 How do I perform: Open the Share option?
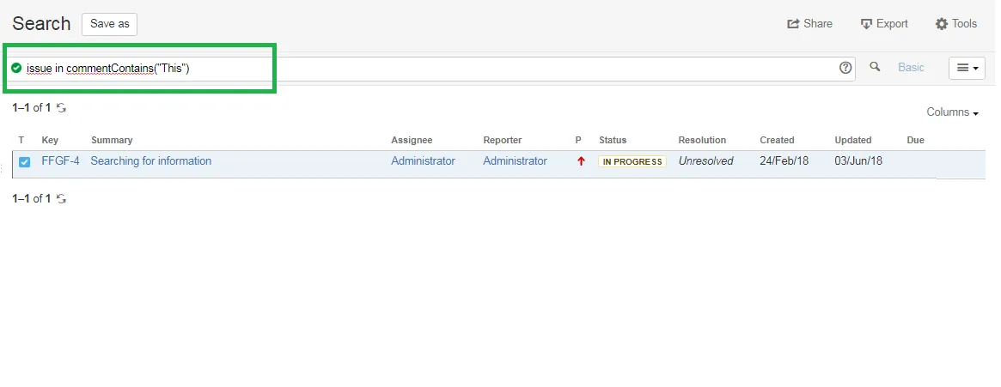(x=809, y=23)
